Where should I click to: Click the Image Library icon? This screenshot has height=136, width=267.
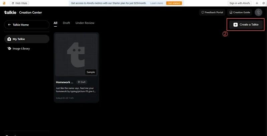pos(9,49)
